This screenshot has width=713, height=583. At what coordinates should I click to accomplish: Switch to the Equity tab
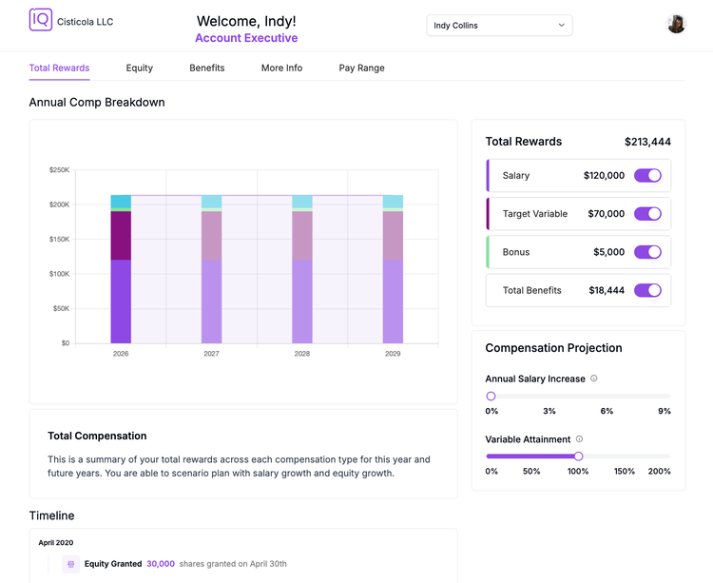click(x=139, y=68)
